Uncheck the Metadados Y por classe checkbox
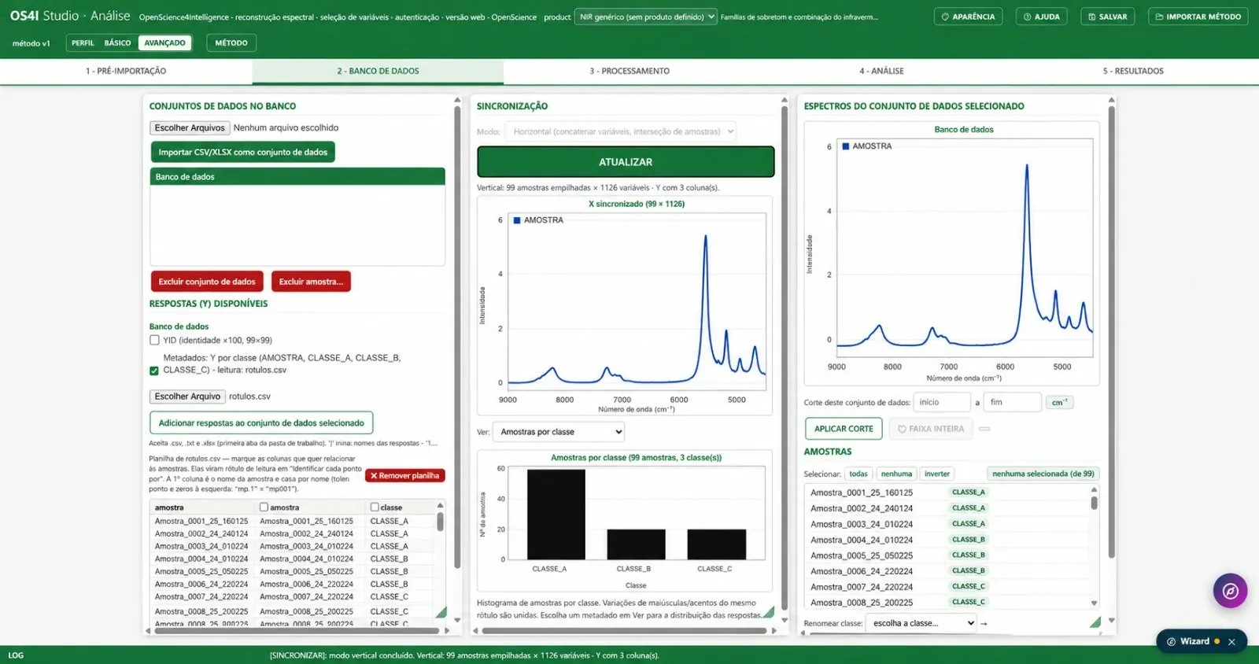 [154, 371]
